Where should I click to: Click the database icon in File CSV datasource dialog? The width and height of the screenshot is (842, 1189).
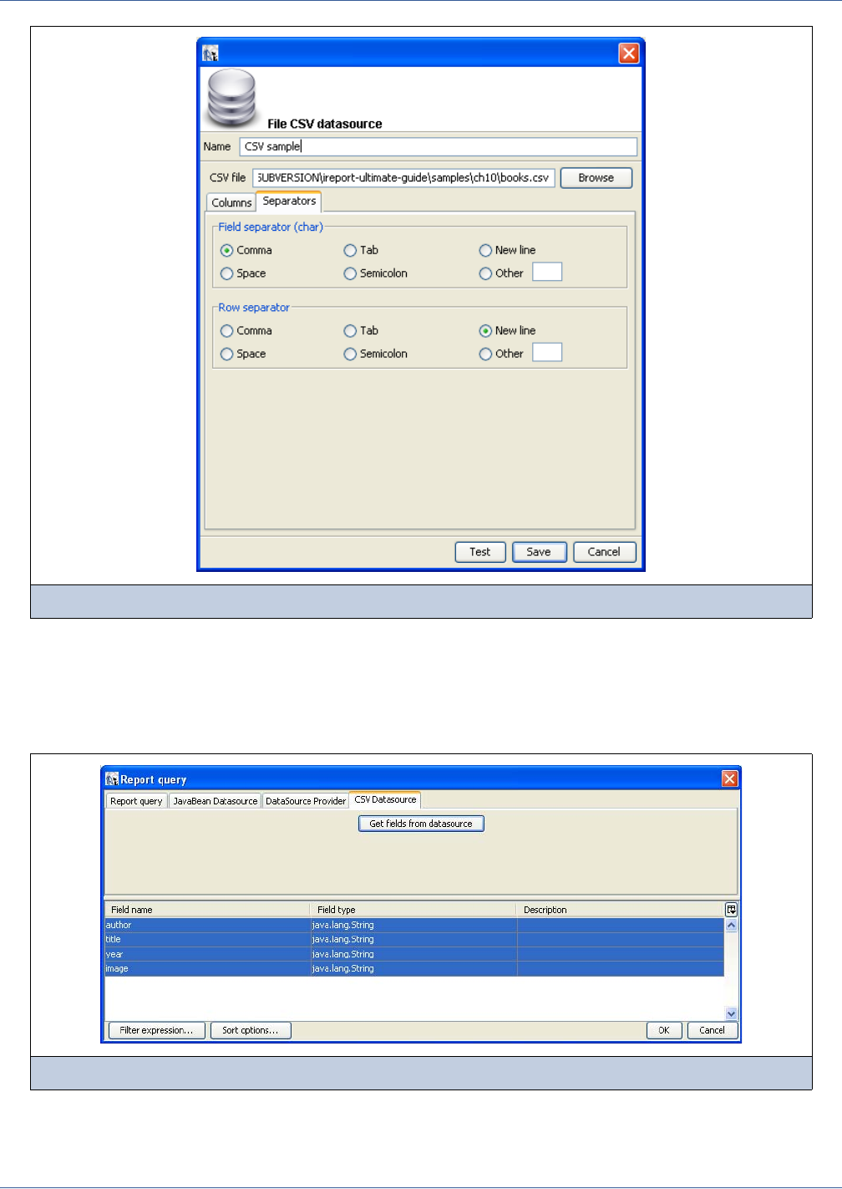231,98
